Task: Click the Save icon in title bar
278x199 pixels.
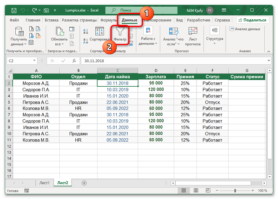Action: click(x=14, y=10)
